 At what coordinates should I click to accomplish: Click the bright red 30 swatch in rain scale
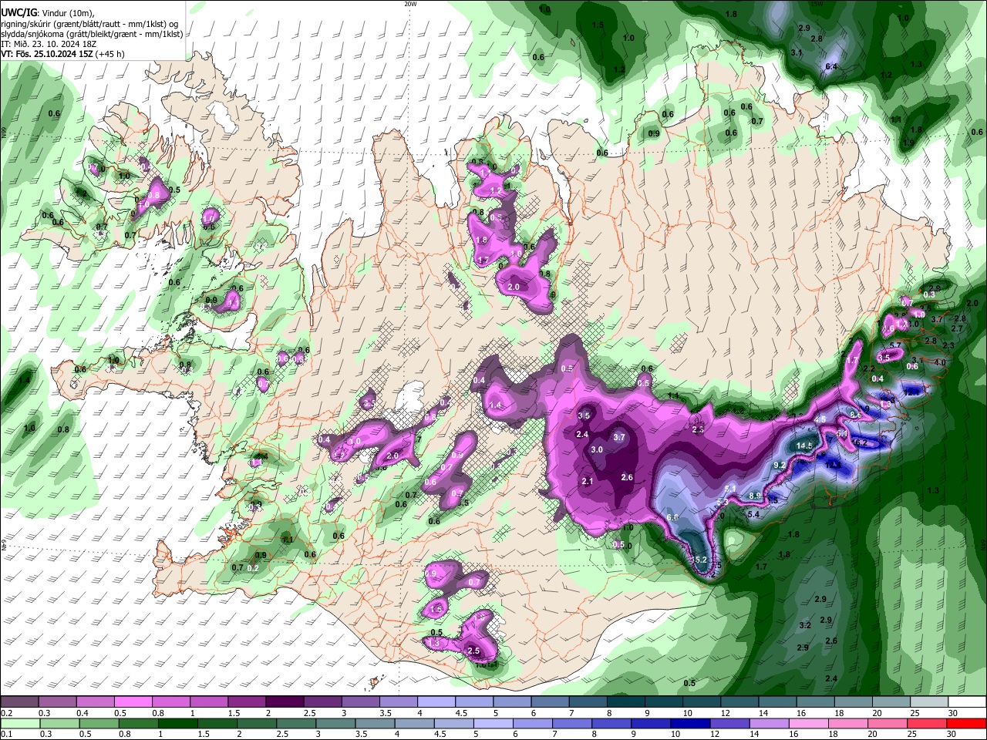click(968, 723)
